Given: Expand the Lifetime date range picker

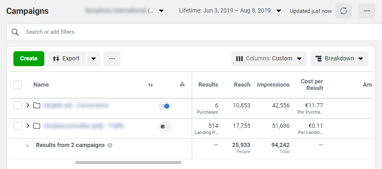Looking at the screenshot, I should tap(230, 11).
